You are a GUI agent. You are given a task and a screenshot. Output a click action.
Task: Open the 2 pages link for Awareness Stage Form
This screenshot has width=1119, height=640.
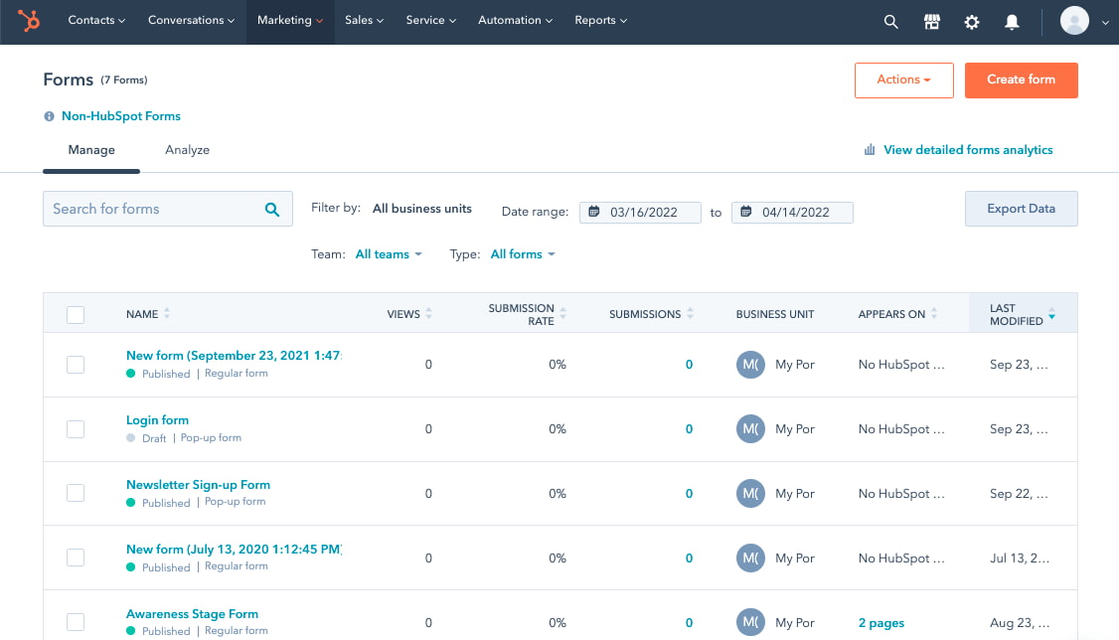880,622
